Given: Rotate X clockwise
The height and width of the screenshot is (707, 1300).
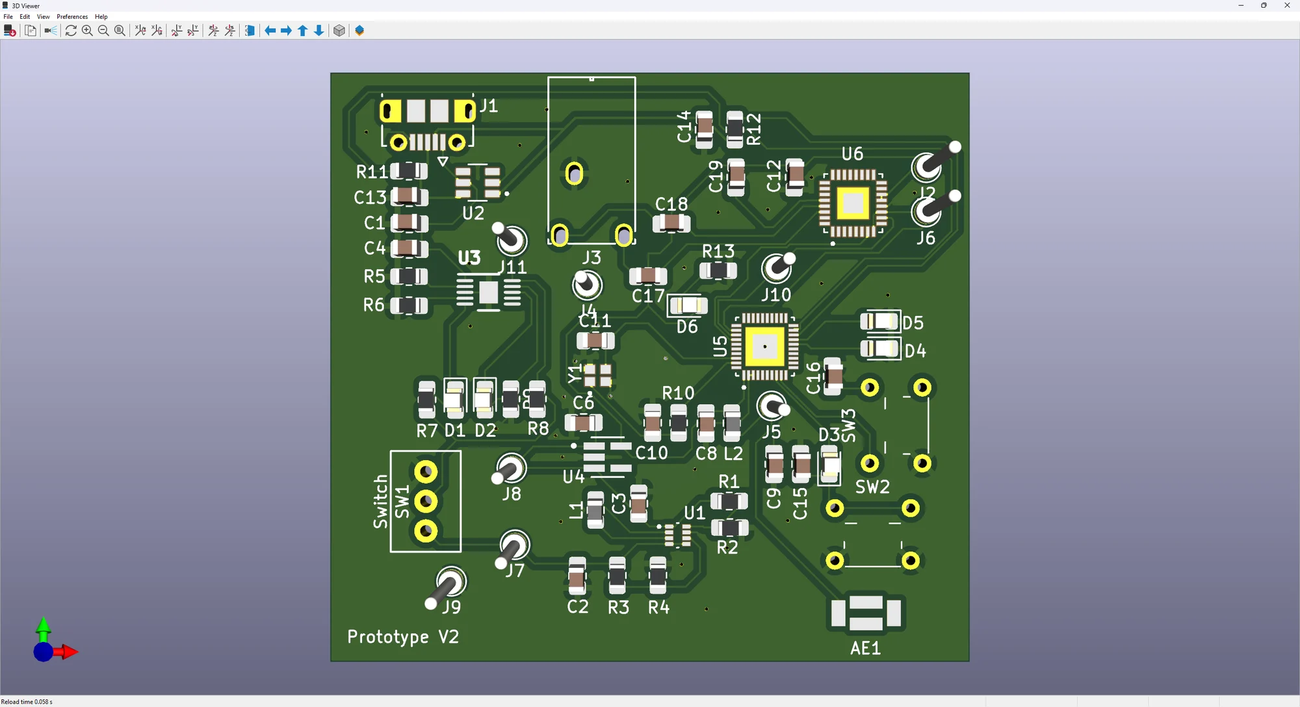Looking at the screenshot, I should point(140,31).
